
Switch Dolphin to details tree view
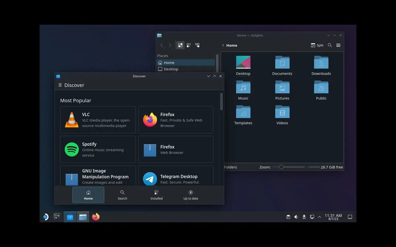coord(197,45)
